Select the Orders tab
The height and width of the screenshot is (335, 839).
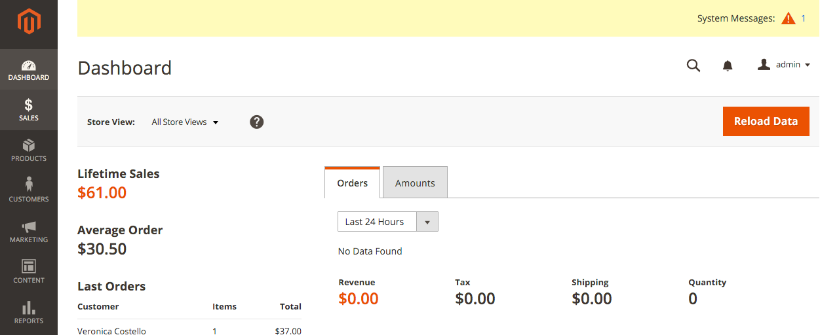(x=353, y=183)
